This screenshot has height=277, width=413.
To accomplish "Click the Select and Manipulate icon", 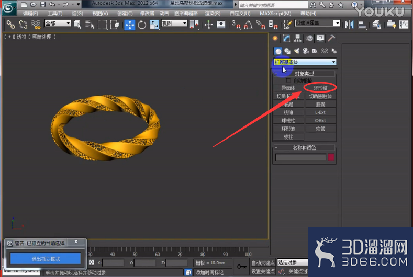I will coord(209,25).
